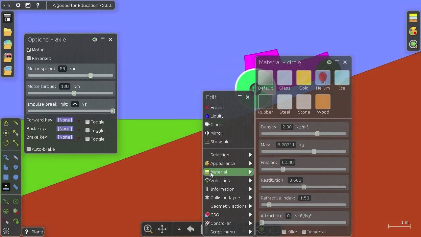The width and height of the screenshot is (421, 237).
Task: Toggle eye icon on Options - axle window
Action: (x=95, y=39)
